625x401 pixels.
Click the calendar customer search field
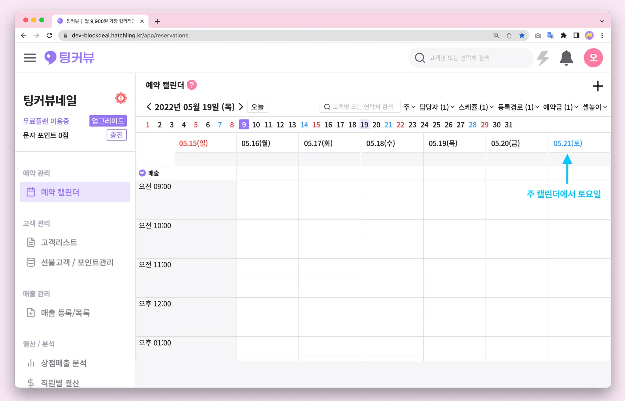tap(360, 107)
